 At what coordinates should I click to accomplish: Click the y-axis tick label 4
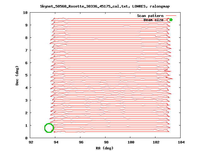coord(26,88)
